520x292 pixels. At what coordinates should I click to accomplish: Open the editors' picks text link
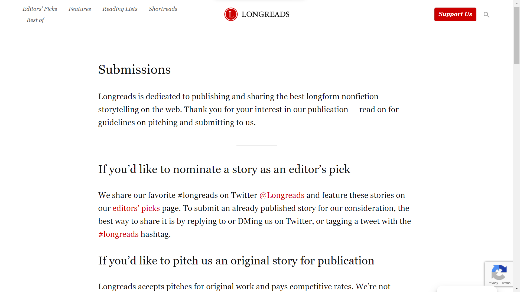tap(136, 208)
